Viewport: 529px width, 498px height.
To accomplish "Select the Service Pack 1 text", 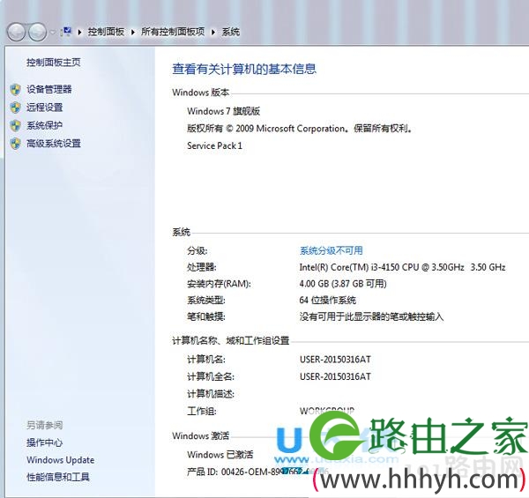I will click(214, 145).
